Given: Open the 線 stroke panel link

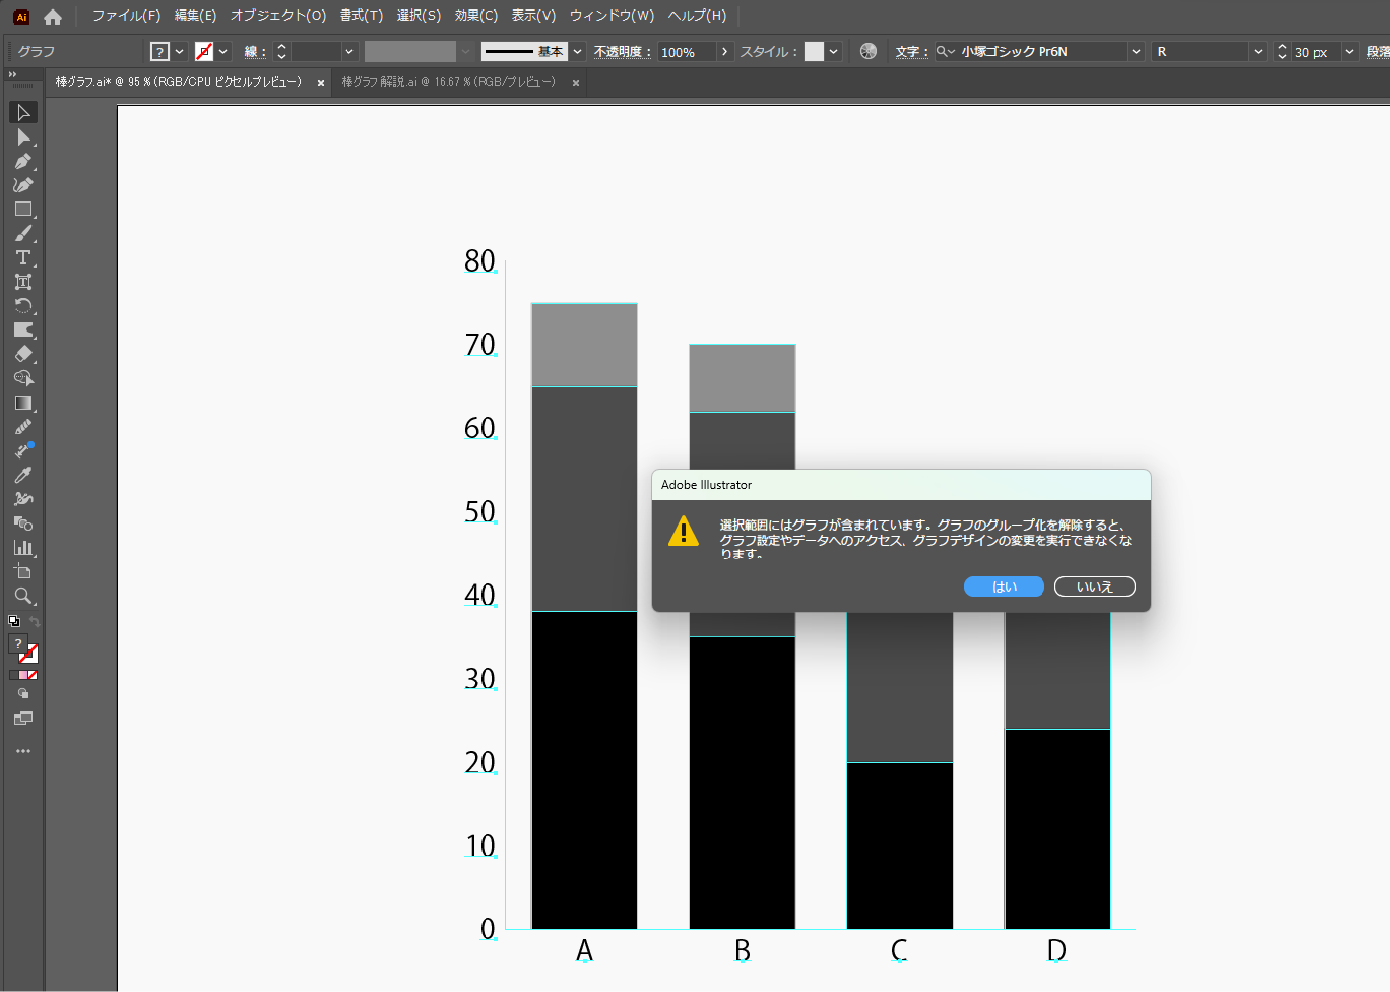Looking at the screenshot, I should (255, 52).
